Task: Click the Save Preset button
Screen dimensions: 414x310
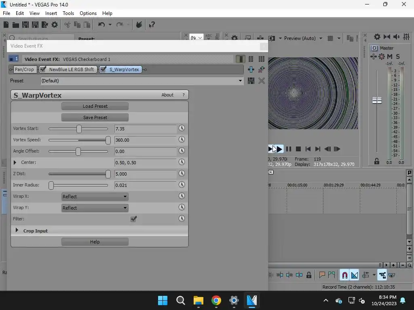Action: (x=95, y=117)
